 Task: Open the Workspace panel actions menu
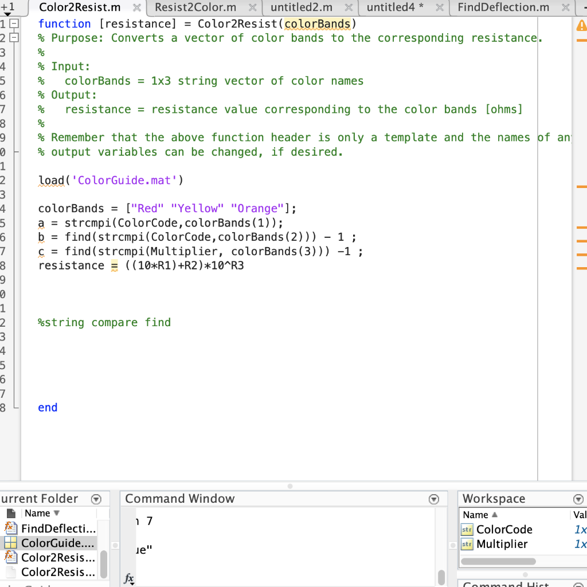coord(578,499)
